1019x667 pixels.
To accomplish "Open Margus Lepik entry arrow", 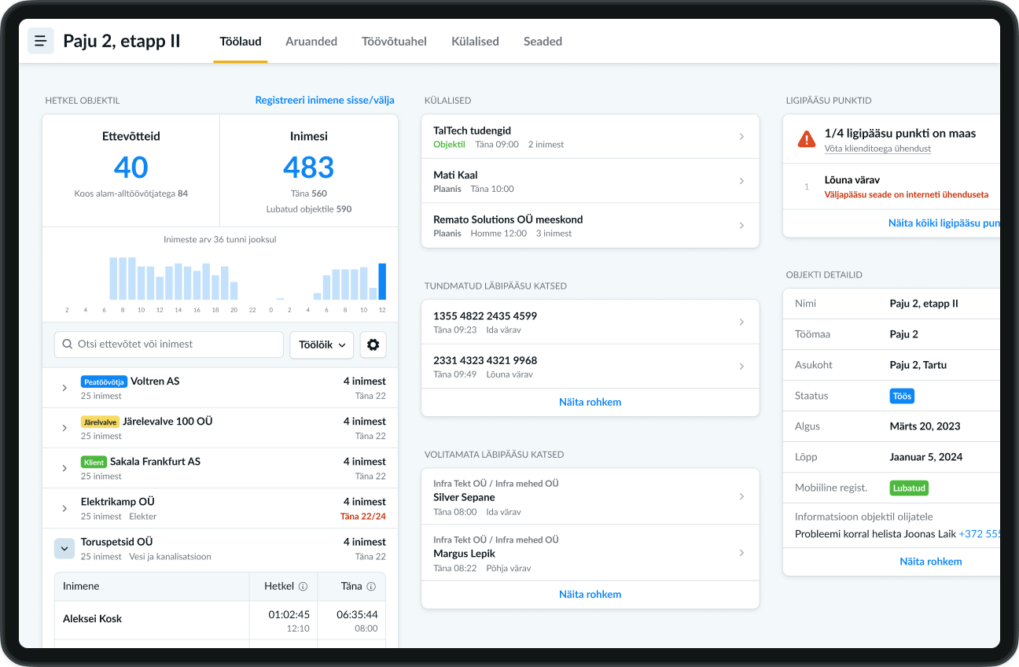I will (741, 553).
